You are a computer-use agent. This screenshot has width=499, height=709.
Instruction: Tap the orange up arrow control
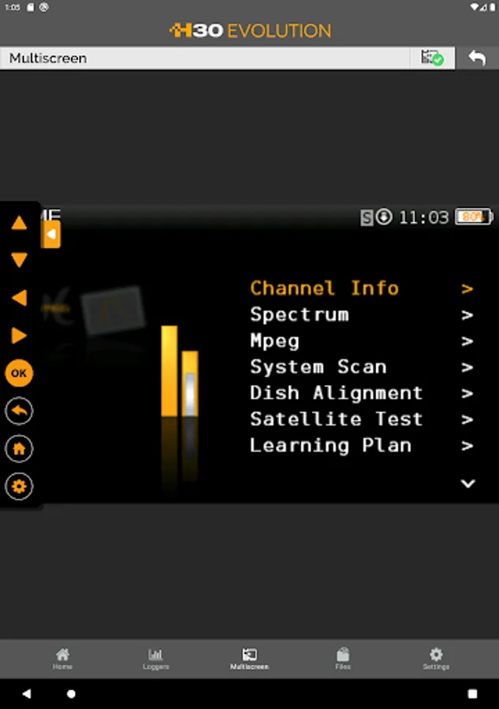19,222
